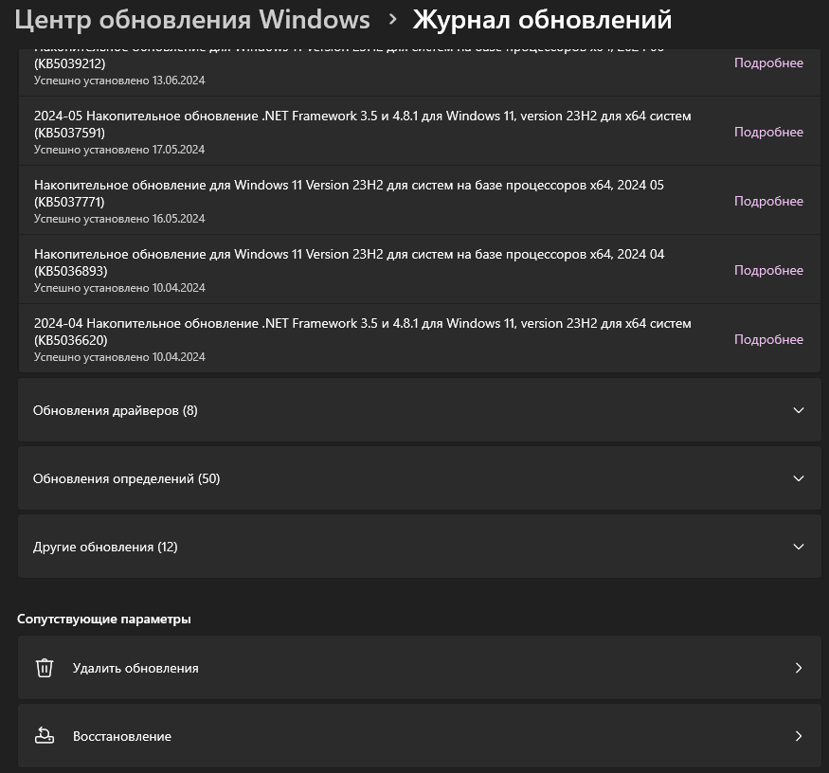Viewport: 829px width, 773px height.
Task: Open Подробнее for update KB5037591
Action: pyautogui.click(x=768, y=133)
